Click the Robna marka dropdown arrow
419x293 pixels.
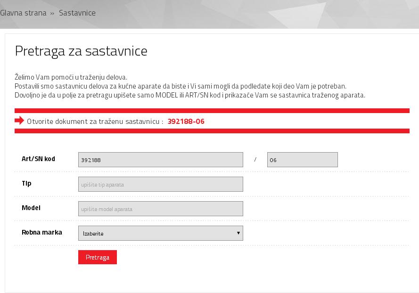(x=238, y=233)
